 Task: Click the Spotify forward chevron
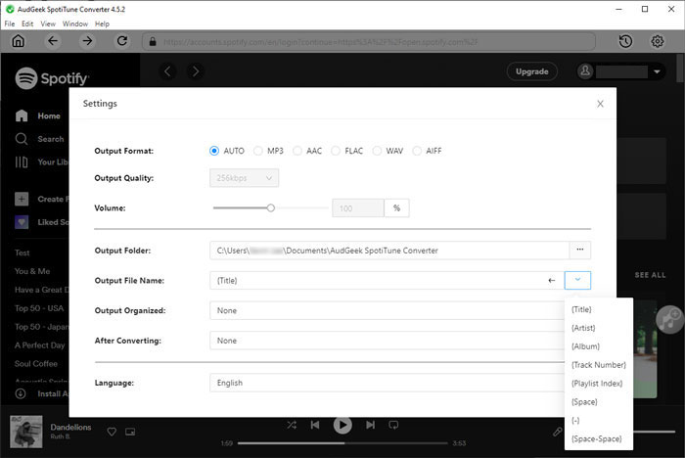(x=196, y=71)
